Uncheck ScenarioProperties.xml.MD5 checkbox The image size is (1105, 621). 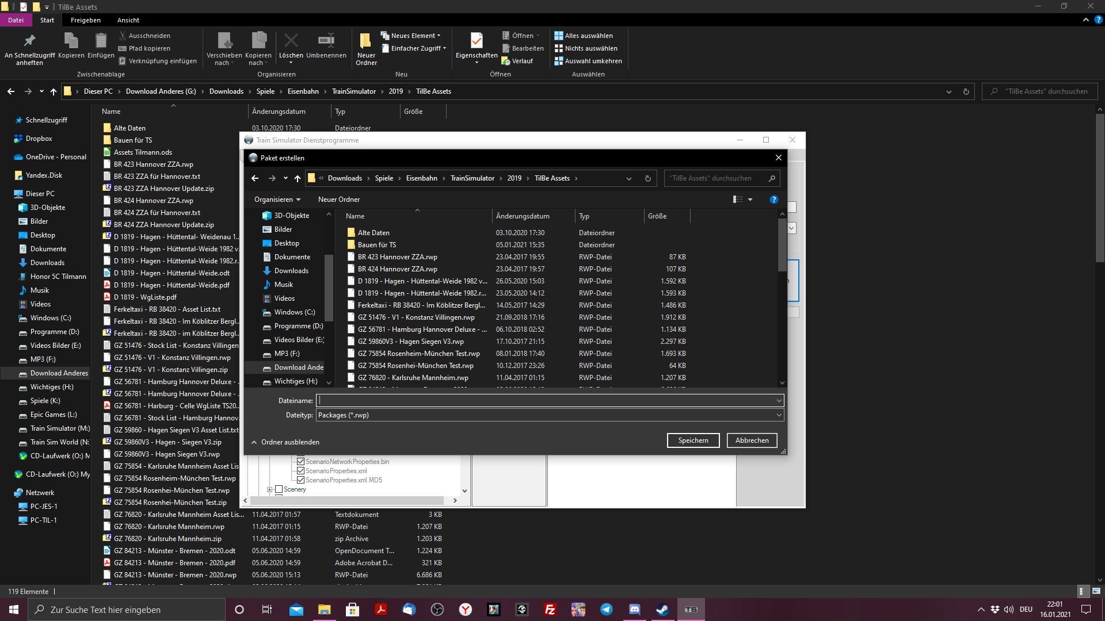(x=300, y=480)
